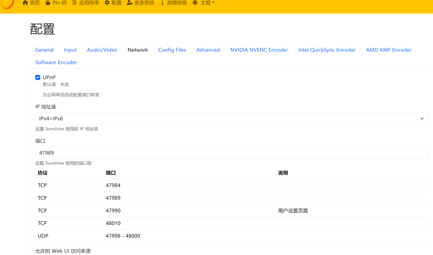Click the change password user icon
This screenshot has height=255, width=433.
(x=130, y=3)
